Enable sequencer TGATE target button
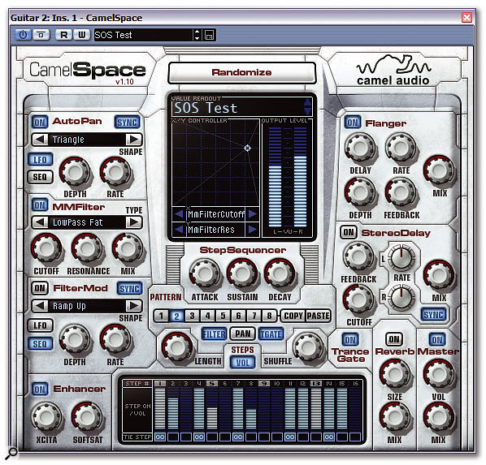486x465 pixels. (271, 334)
